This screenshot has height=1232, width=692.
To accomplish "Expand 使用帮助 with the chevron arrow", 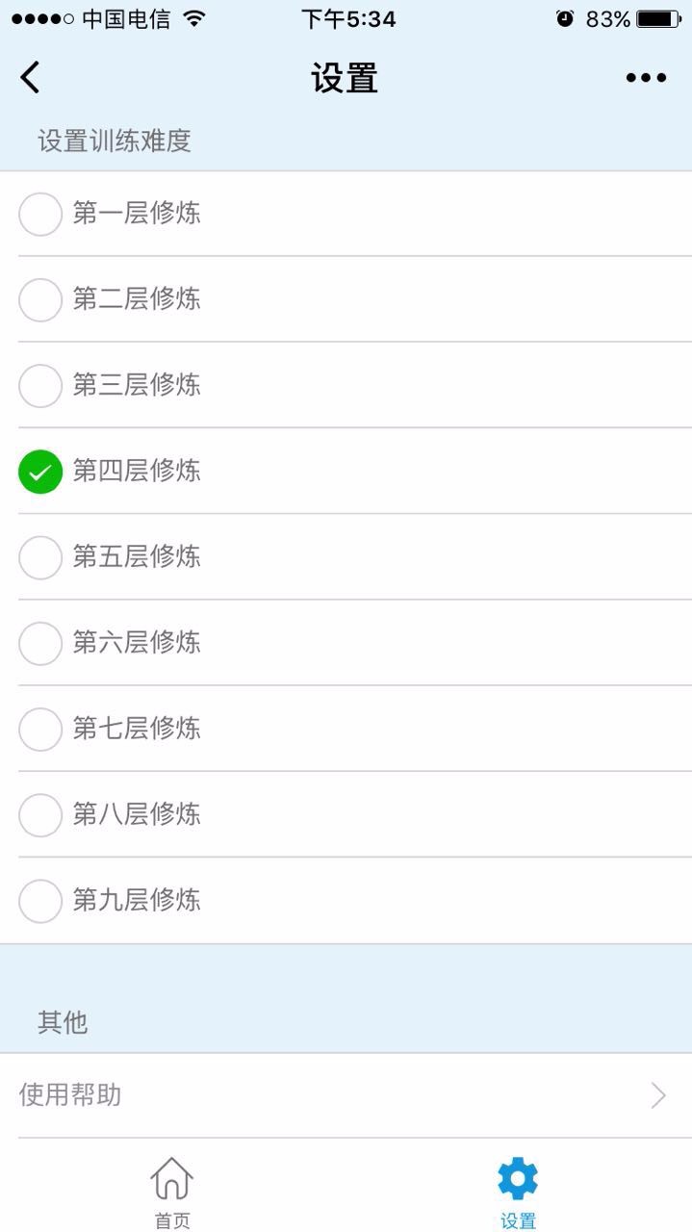I will tap(658, 1095).
